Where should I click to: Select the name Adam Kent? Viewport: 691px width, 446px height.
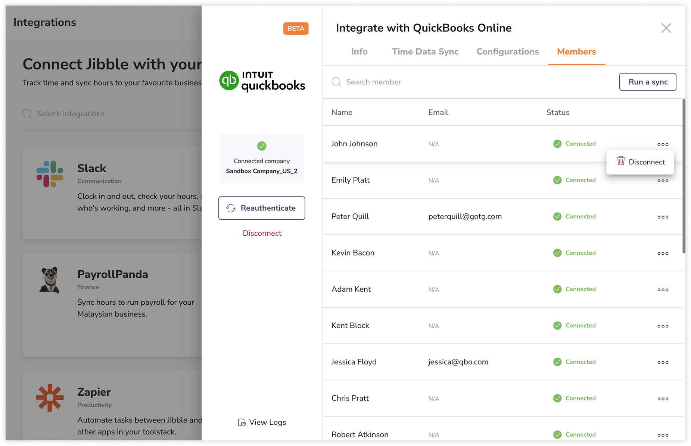[351, 289]
